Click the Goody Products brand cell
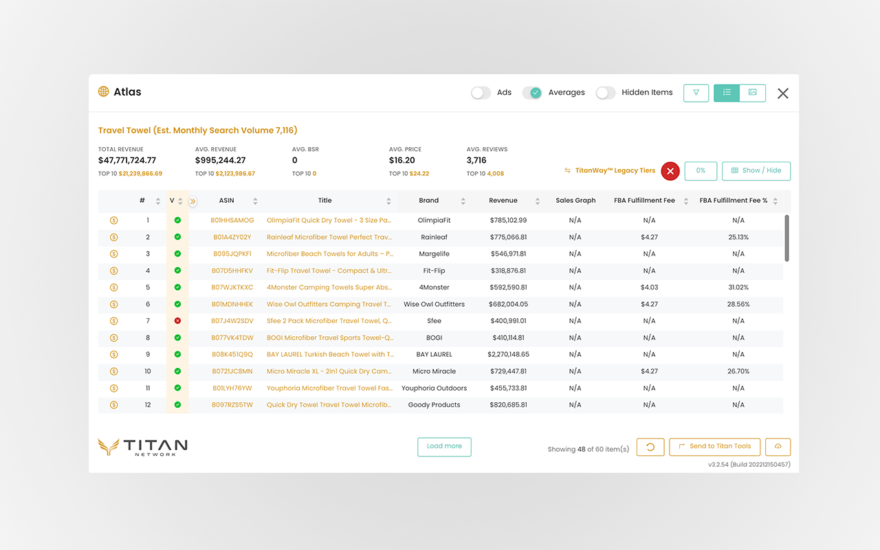This screenshot has height=550, width=880. [434, 405]
